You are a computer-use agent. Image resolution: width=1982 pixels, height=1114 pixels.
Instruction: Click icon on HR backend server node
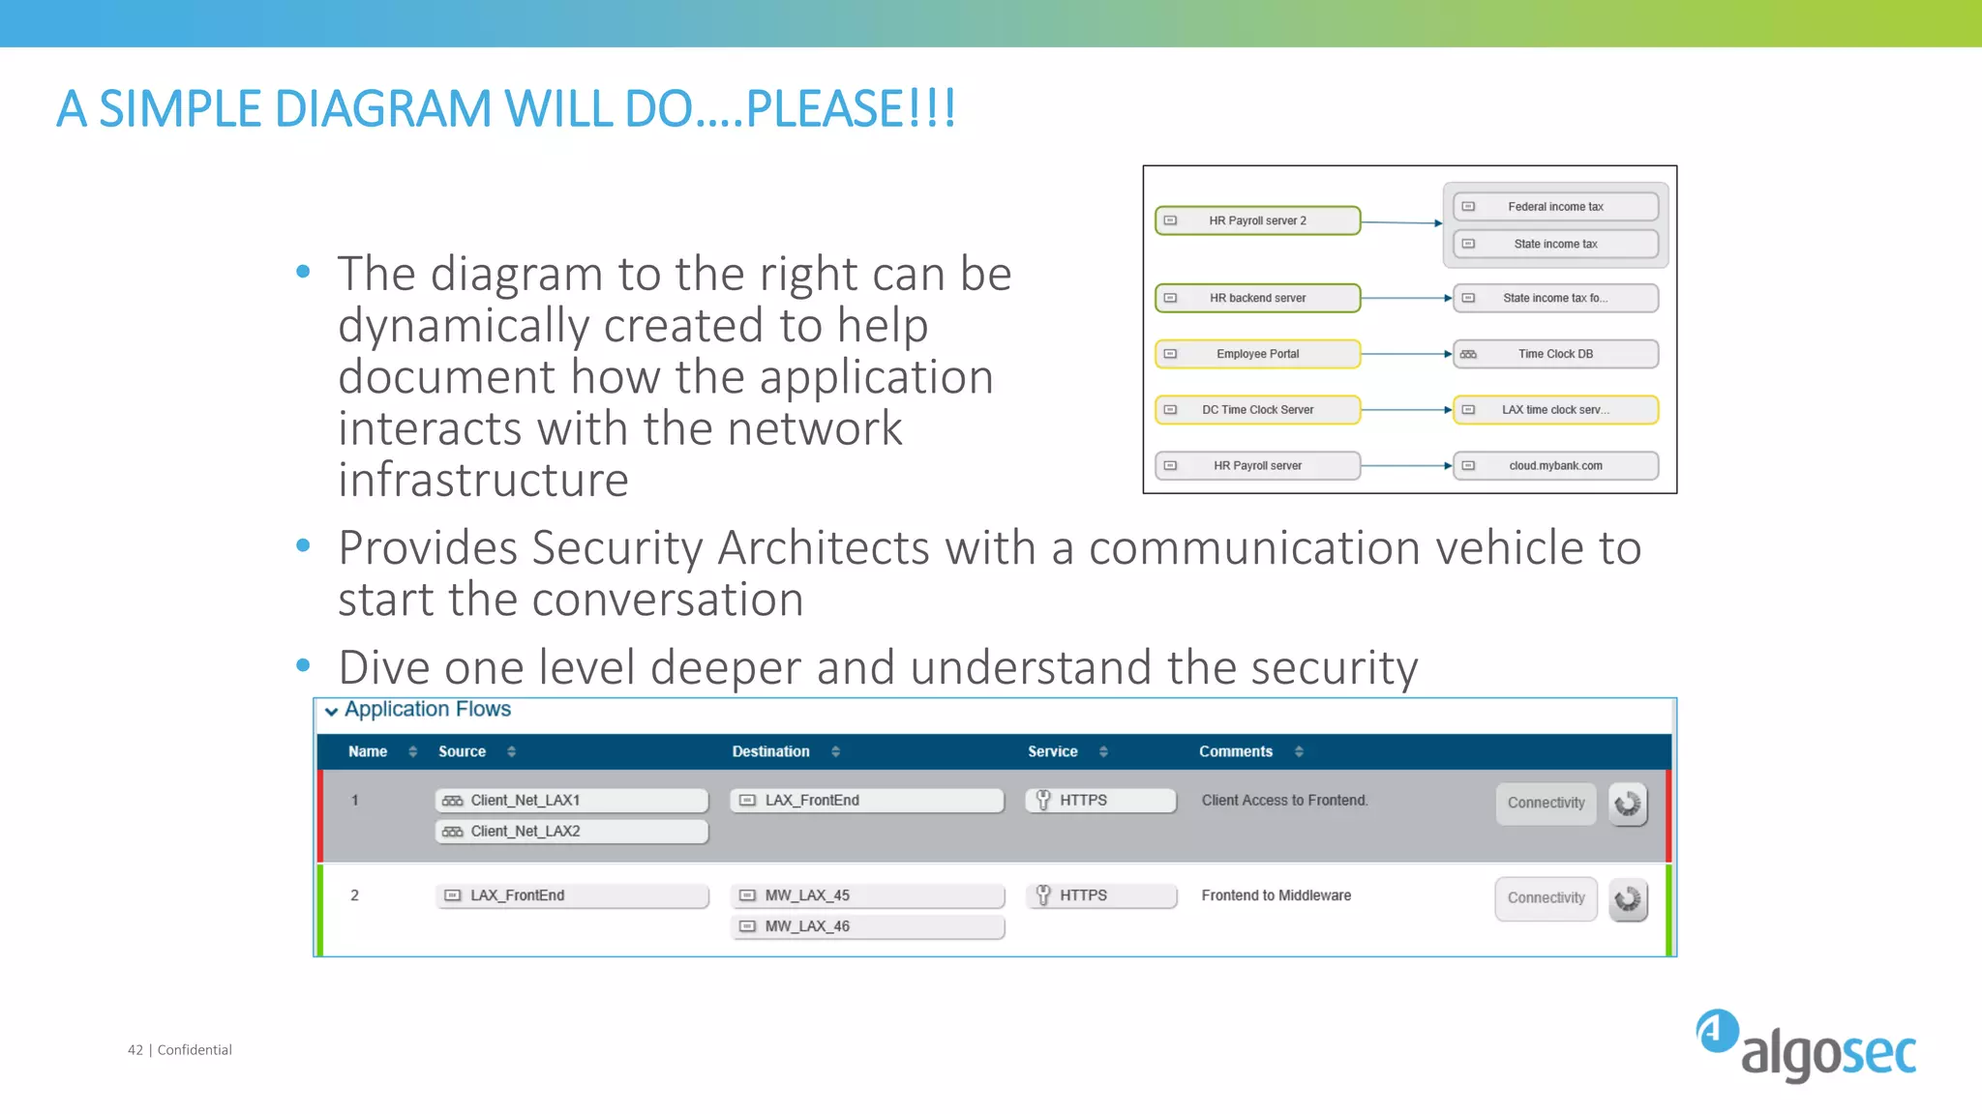coord(1170,298)
